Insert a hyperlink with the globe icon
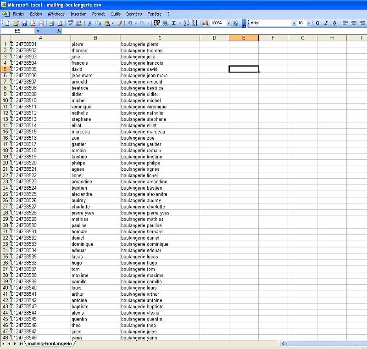The height and width of the screenshot is (349, 367). 166,23
